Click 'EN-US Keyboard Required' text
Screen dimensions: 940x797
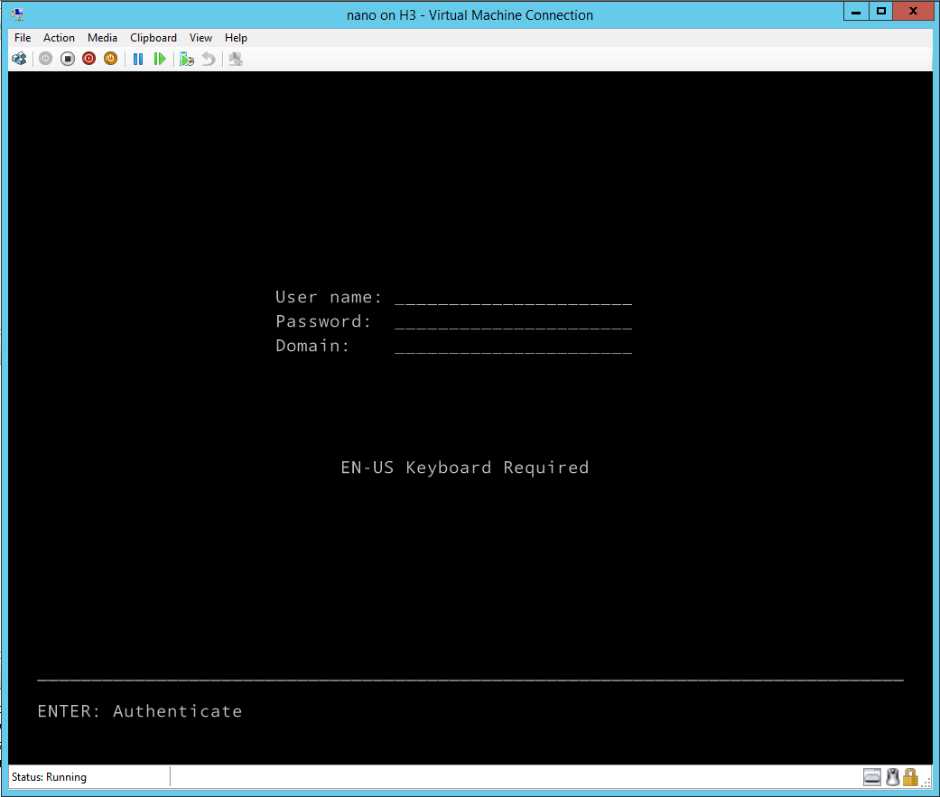pyautogui.click(x=465, y=468)
